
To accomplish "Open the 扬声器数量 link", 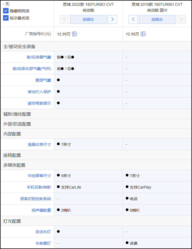I will point(41,210).
